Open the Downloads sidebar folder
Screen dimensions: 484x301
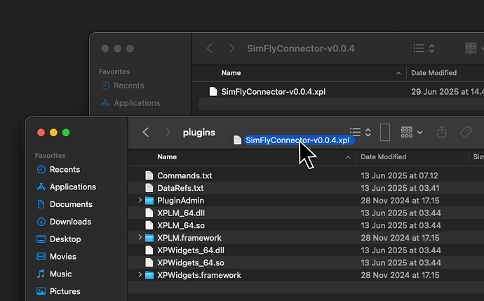pyautogui.click(x=70, y=222)
